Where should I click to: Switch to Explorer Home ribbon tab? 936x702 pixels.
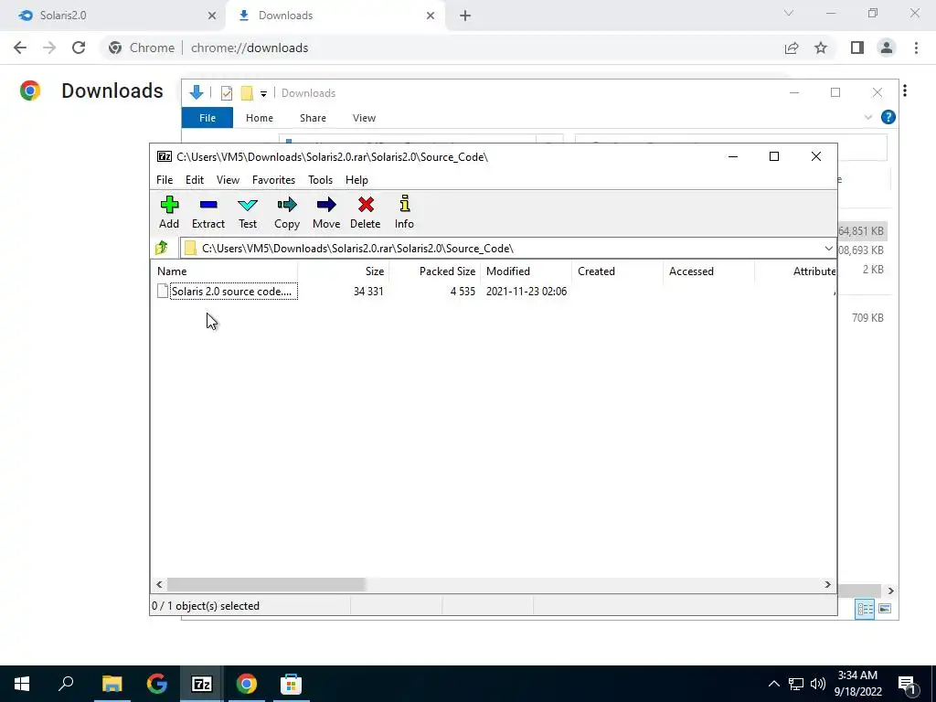pos(259,118)
